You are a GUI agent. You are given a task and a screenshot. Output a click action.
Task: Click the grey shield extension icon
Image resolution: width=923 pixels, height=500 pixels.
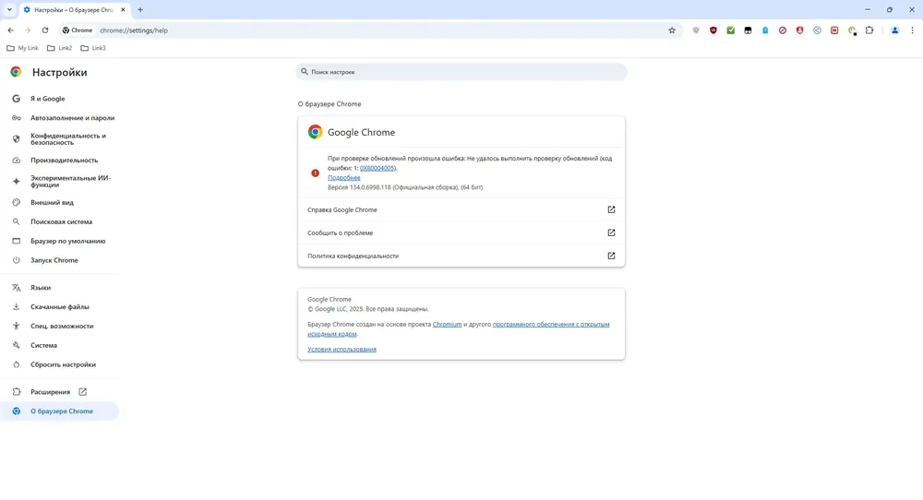point(696,30)
